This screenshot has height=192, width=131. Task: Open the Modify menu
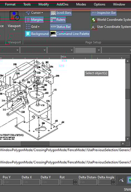click(44, 5)
